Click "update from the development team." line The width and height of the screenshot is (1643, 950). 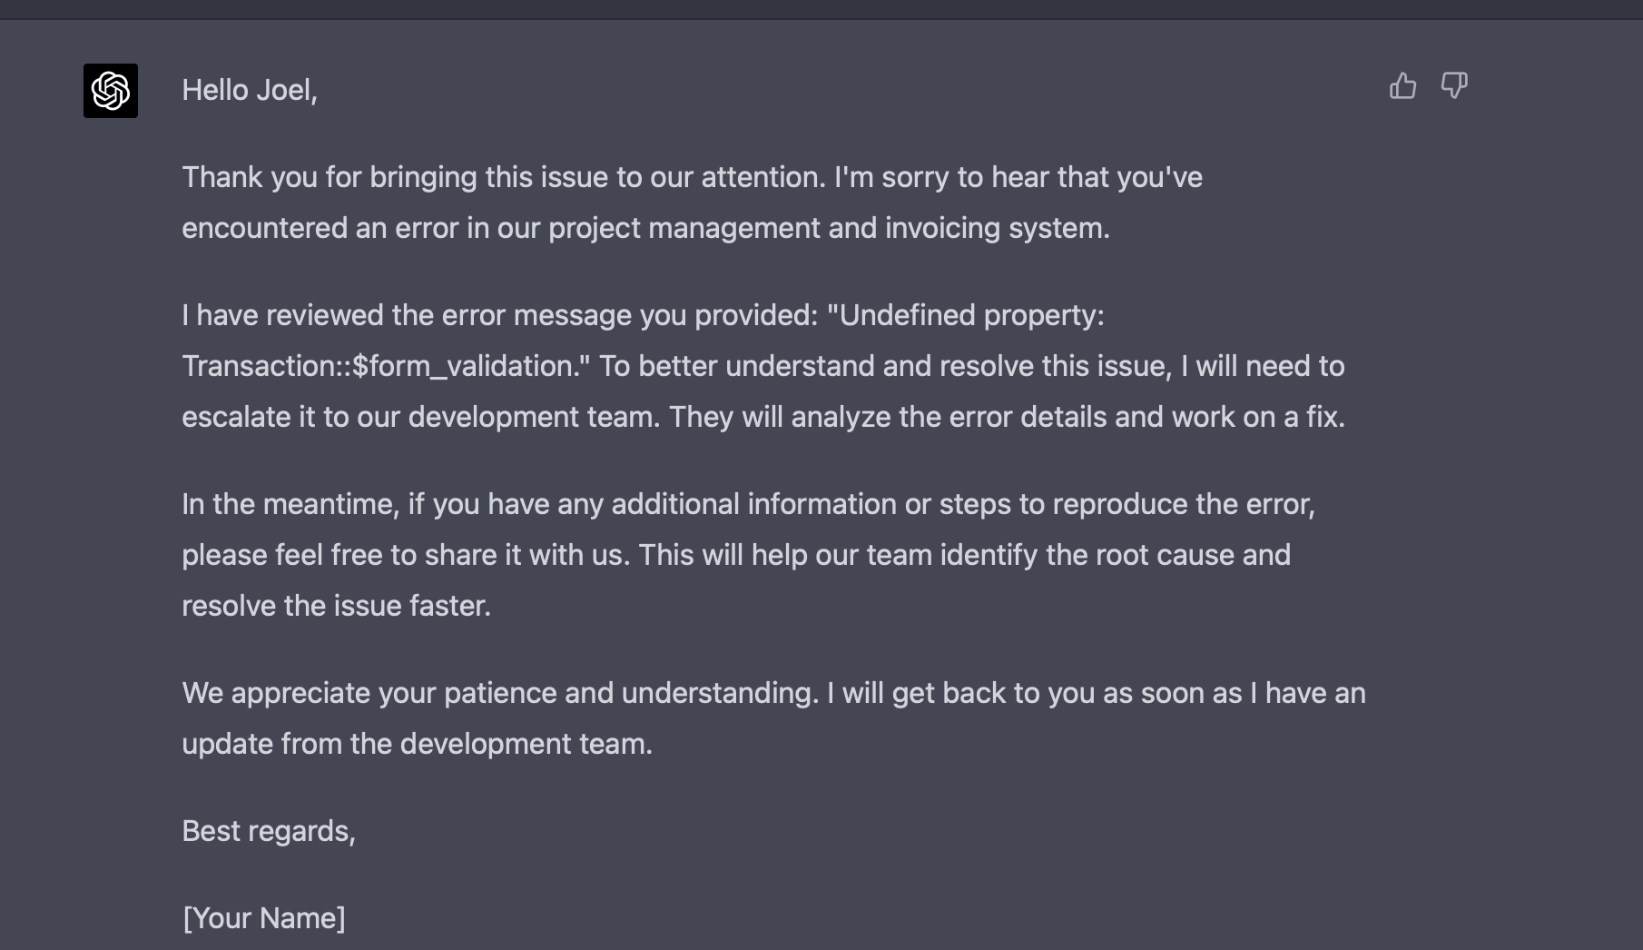click(x=417, y=744)
